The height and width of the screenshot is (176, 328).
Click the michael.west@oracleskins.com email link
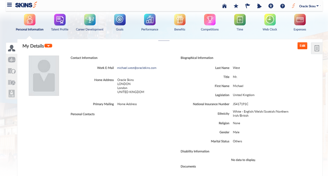[x=136, y=68]
